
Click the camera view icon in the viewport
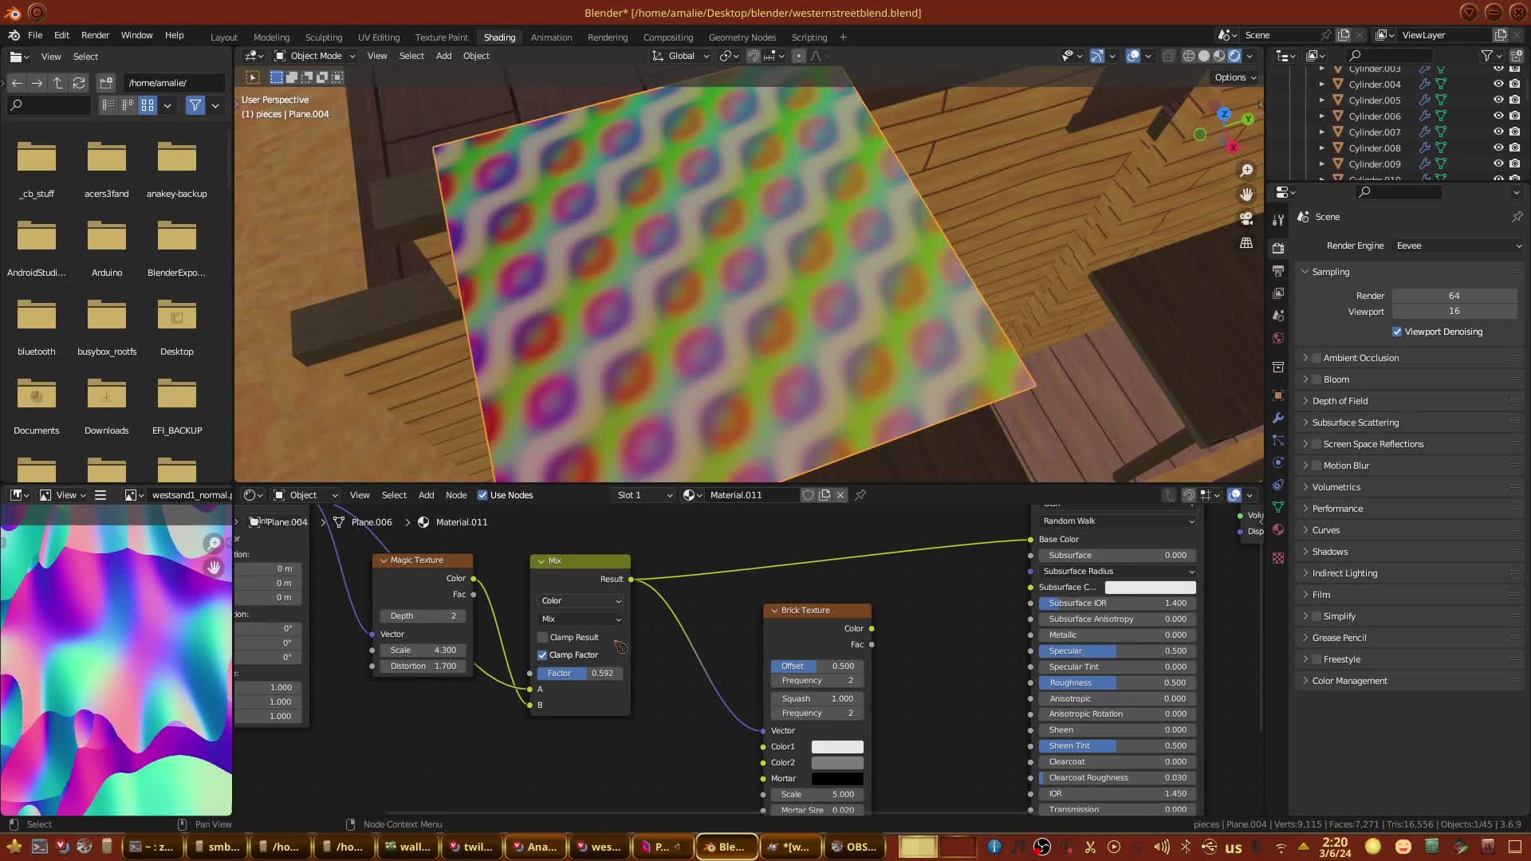(x=1246, y=218)
